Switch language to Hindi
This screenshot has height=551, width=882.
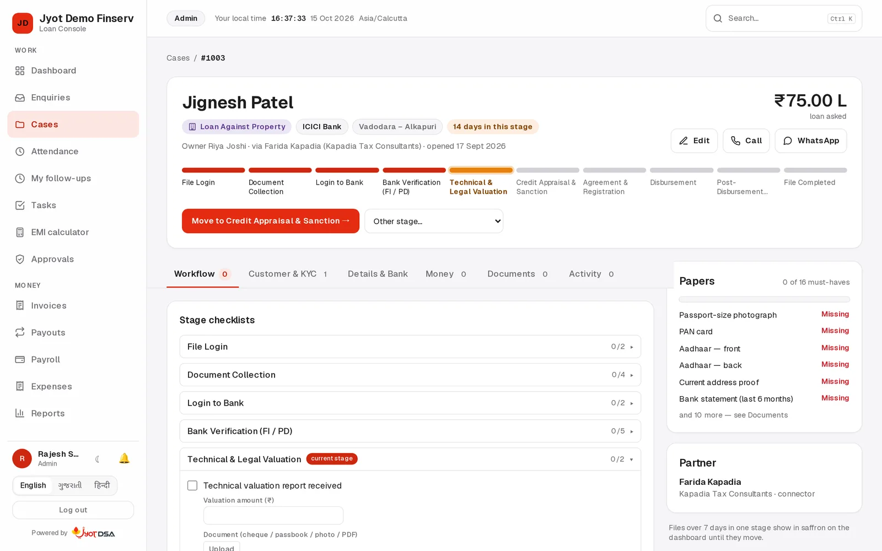tap(102, 485)
